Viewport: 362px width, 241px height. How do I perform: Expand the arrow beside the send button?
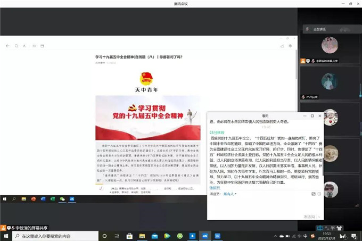[x=320, y=217]
